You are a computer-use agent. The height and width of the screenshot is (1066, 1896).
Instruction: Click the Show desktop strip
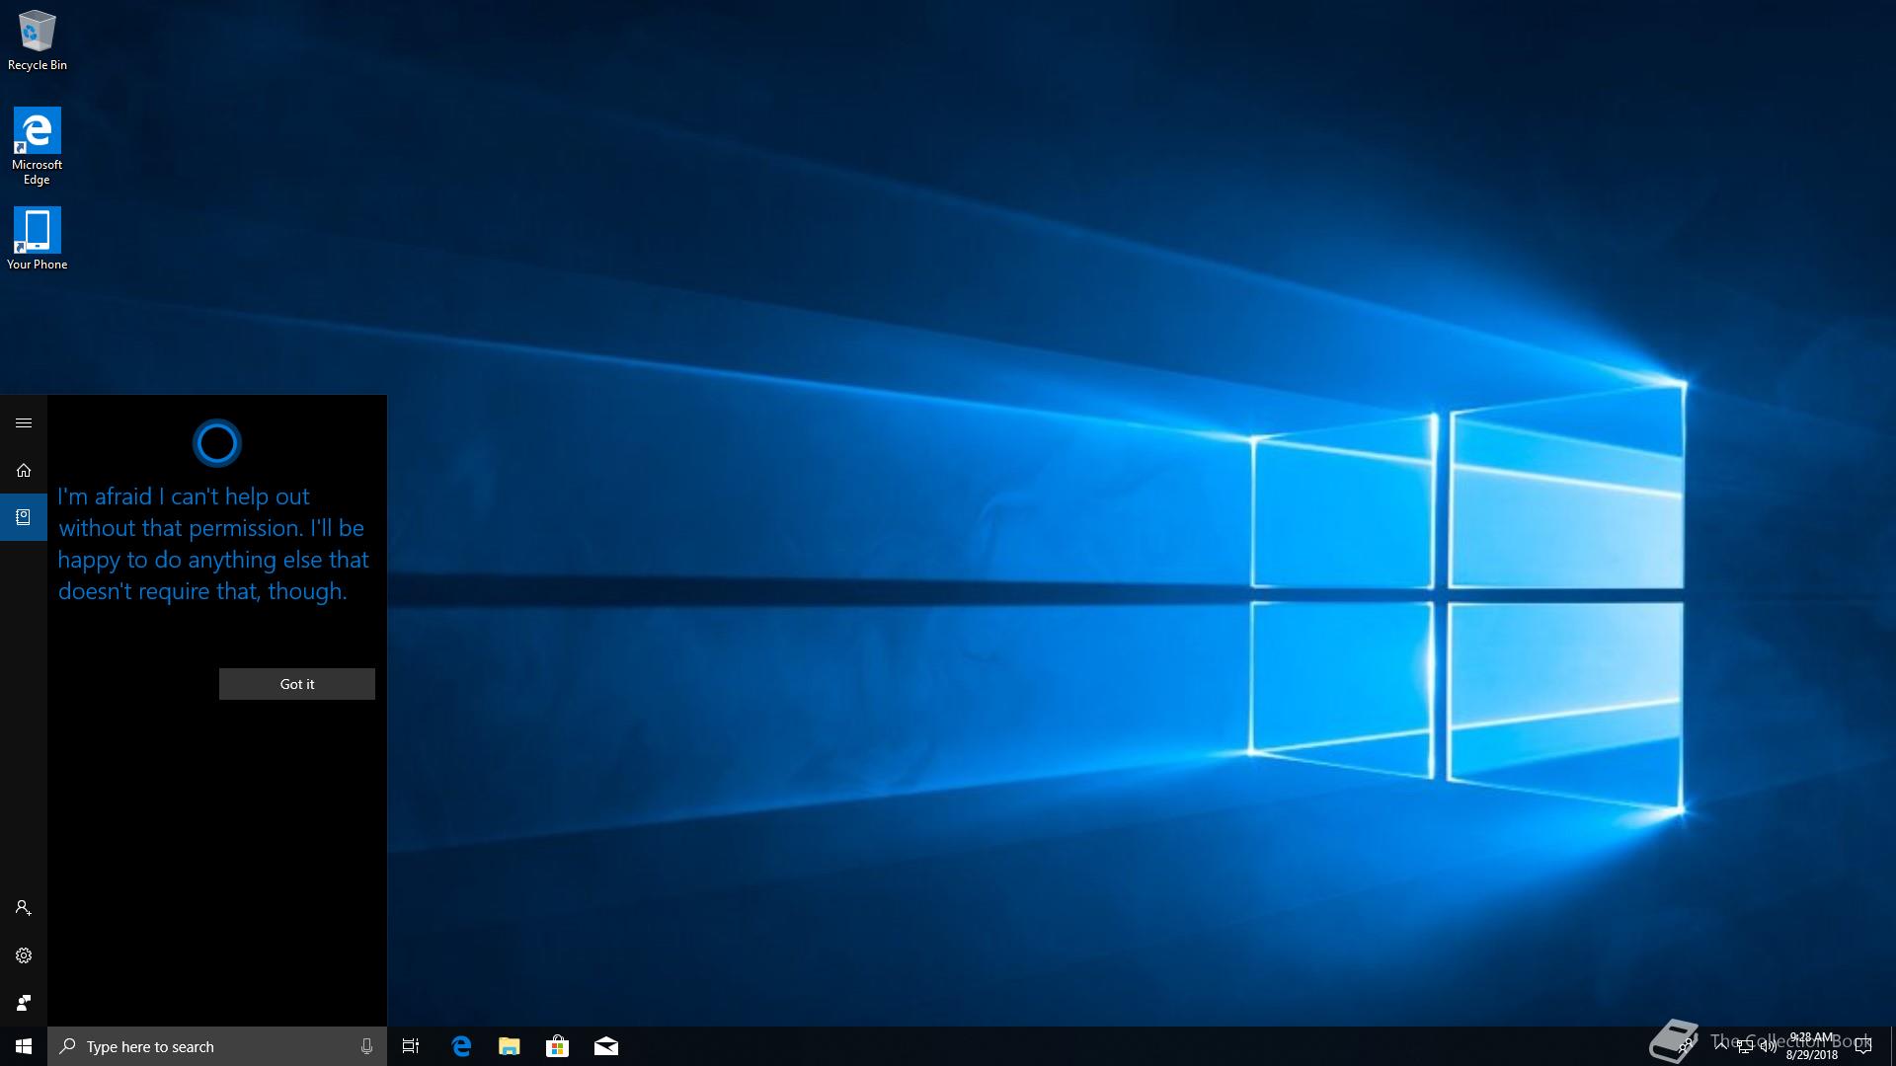click(x=1893, y=1046)
